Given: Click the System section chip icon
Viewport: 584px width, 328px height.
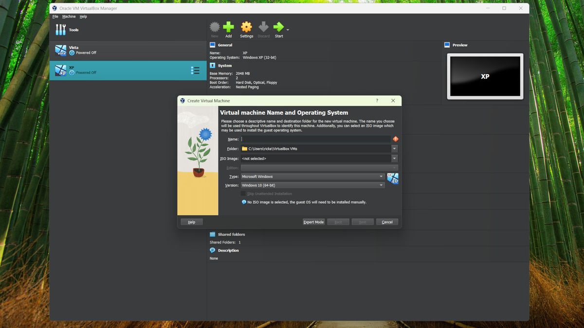Looking at the screenshot, I should (x=212, y=65).
